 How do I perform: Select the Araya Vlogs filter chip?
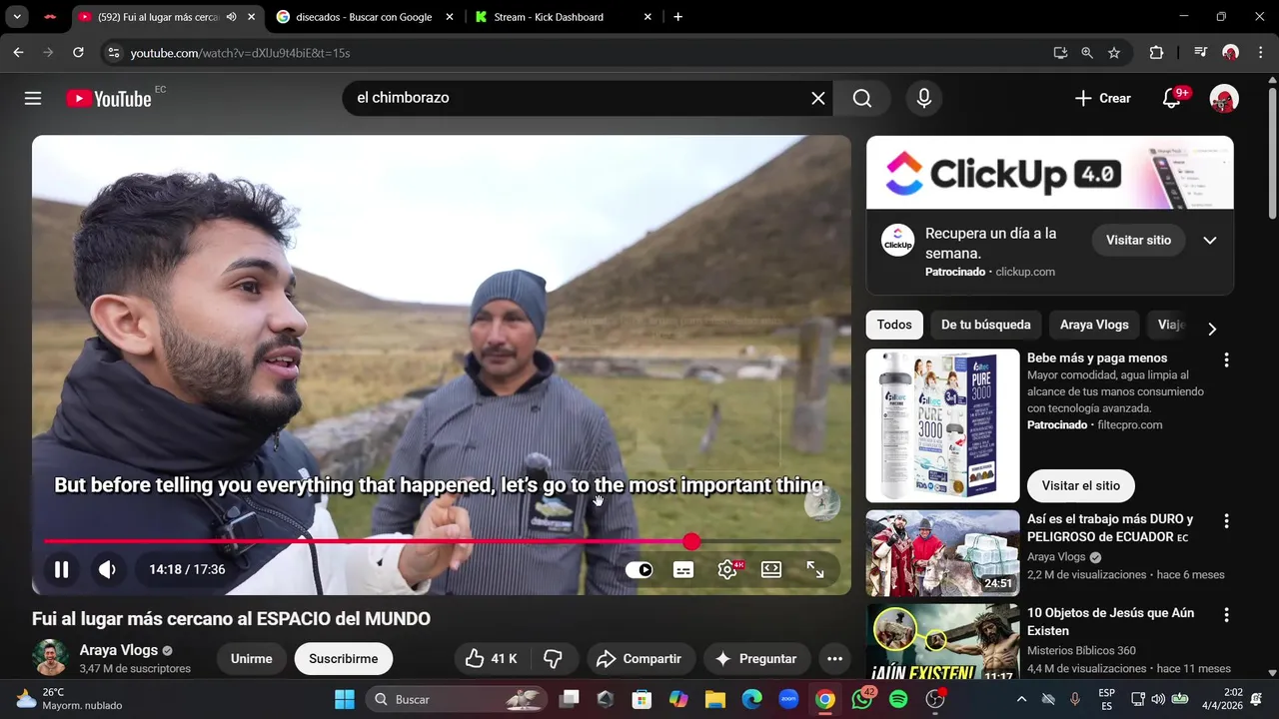1094,325
